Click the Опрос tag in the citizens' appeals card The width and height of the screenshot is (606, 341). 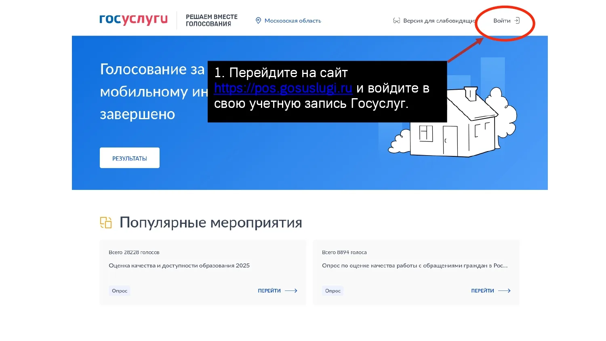tap(333, 291)
